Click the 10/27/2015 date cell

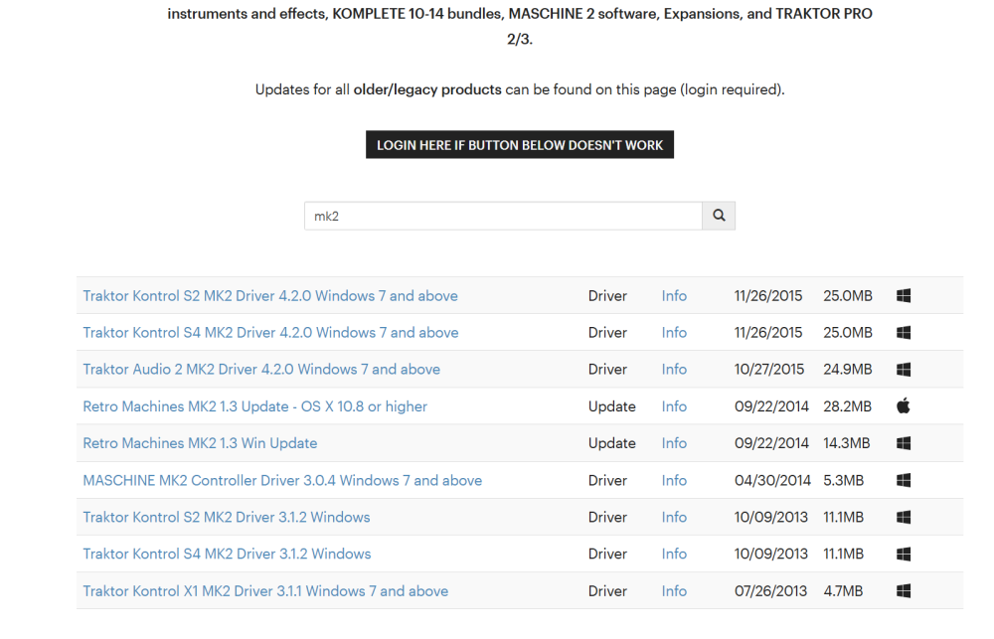click(x=769, y=369)
